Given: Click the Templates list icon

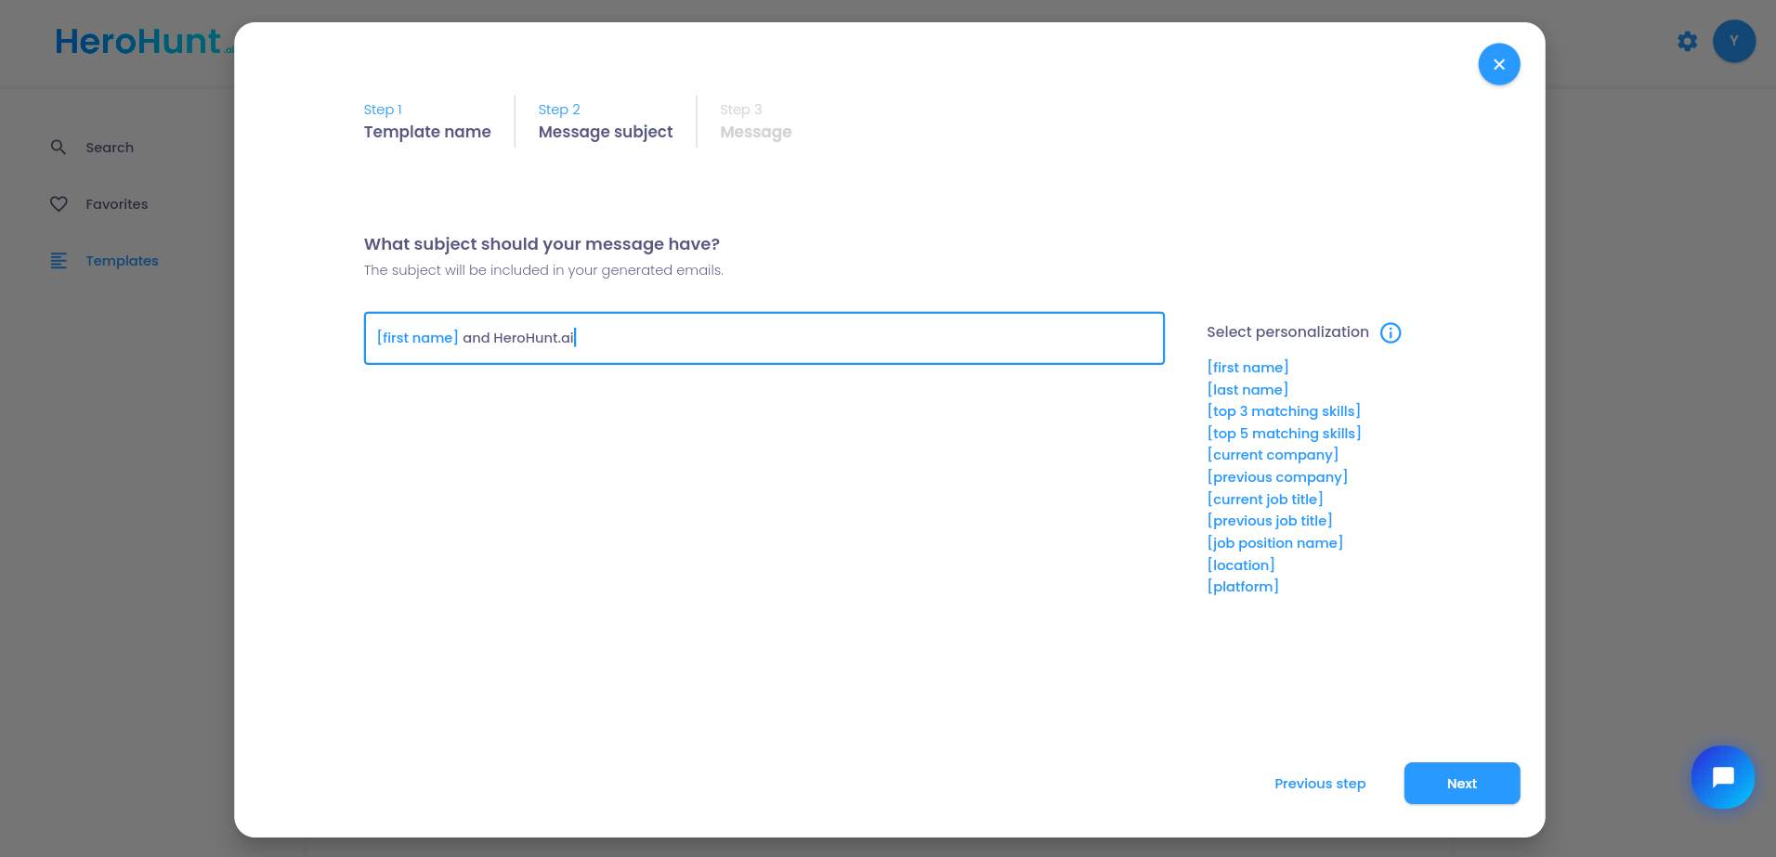Looking at the screenshot, I should (59, 261).
